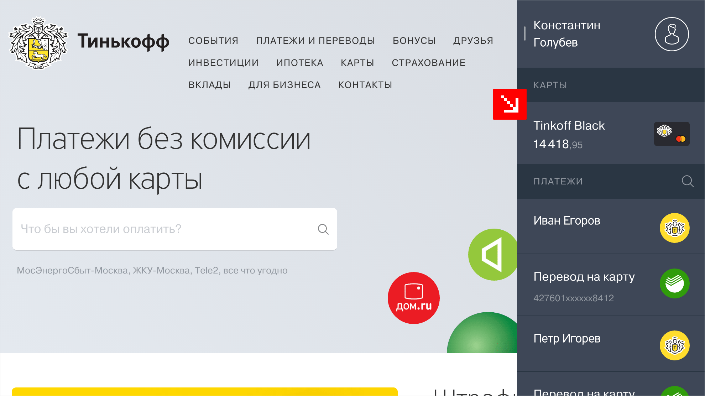Screen dimensions: 705x396
Task: Open the user profile avatar icon
Action: 672,34
